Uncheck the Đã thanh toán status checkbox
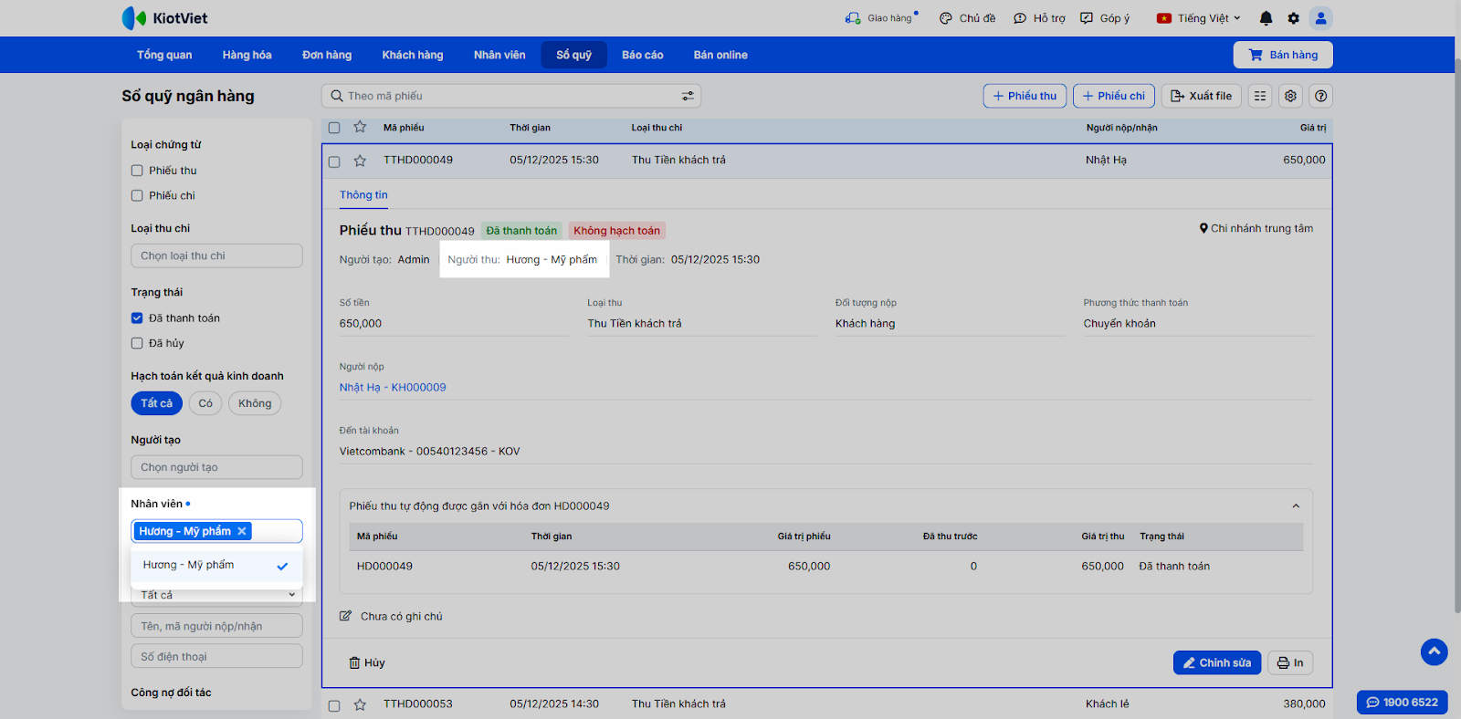This screenshot has height=719, width=1461. [x=137, y=318]
